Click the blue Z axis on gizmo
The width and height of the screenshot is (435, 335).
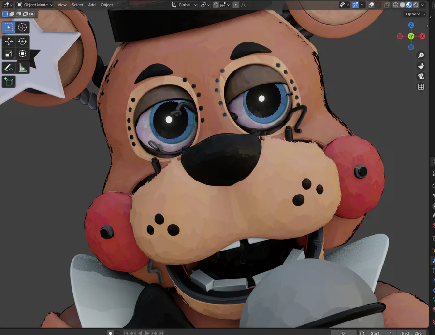[411, 25]
